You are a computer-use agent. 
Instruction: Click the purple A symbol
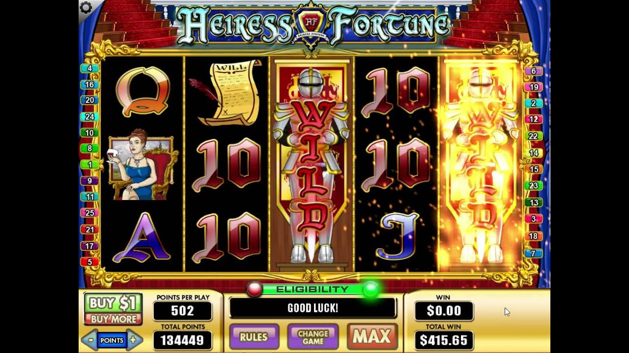click(x=142, y=237)
